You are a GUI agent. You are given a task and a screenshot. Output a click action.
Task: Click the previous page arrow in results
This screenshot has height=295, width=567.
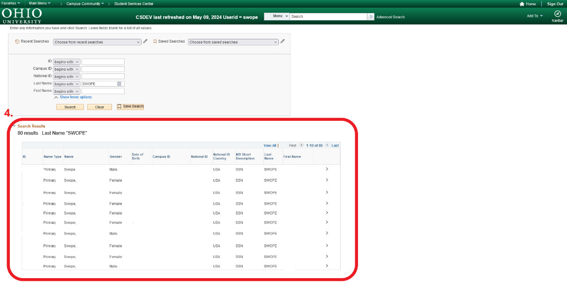(x=301, y=145)
